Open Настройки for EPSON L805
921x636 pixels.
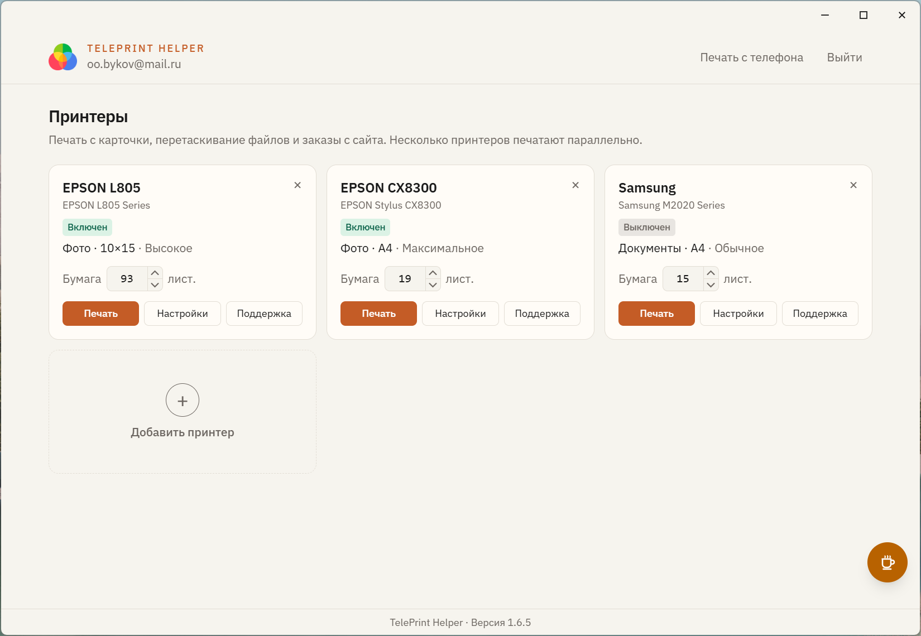coord(183,314)
